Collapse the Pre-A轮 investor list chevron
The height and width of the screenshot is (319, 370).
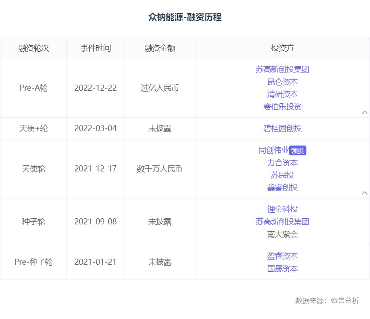[365, 112]
